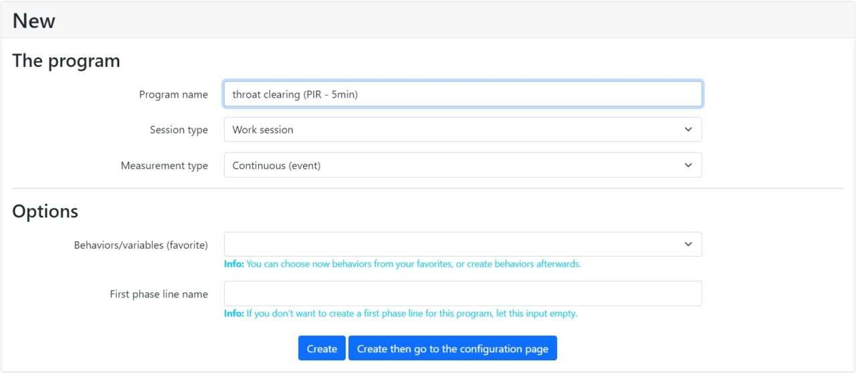Focus the Program name text field
The image size is (856, 373).
click(x=463, y=94)
